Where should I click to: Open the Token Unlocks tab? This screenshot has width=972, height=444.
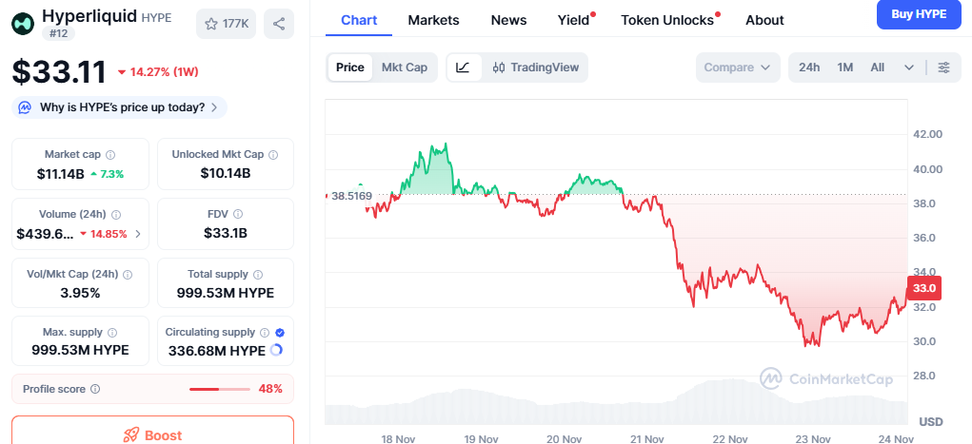tap(669, 20)
